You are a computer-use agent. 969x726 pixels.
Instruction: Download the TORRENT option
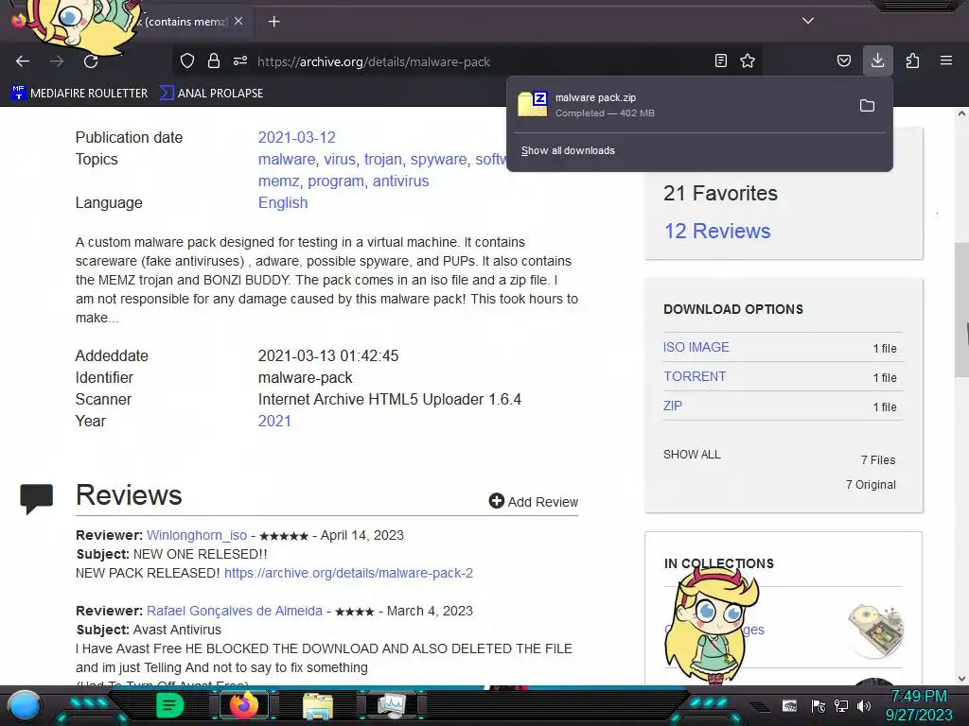tap(695, 376)
